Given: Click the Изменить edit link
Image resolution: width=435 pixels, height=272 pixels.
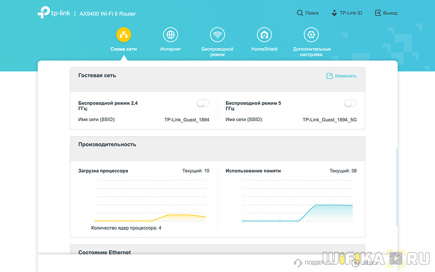Looking at the screenshot, I should click(342, 76).
